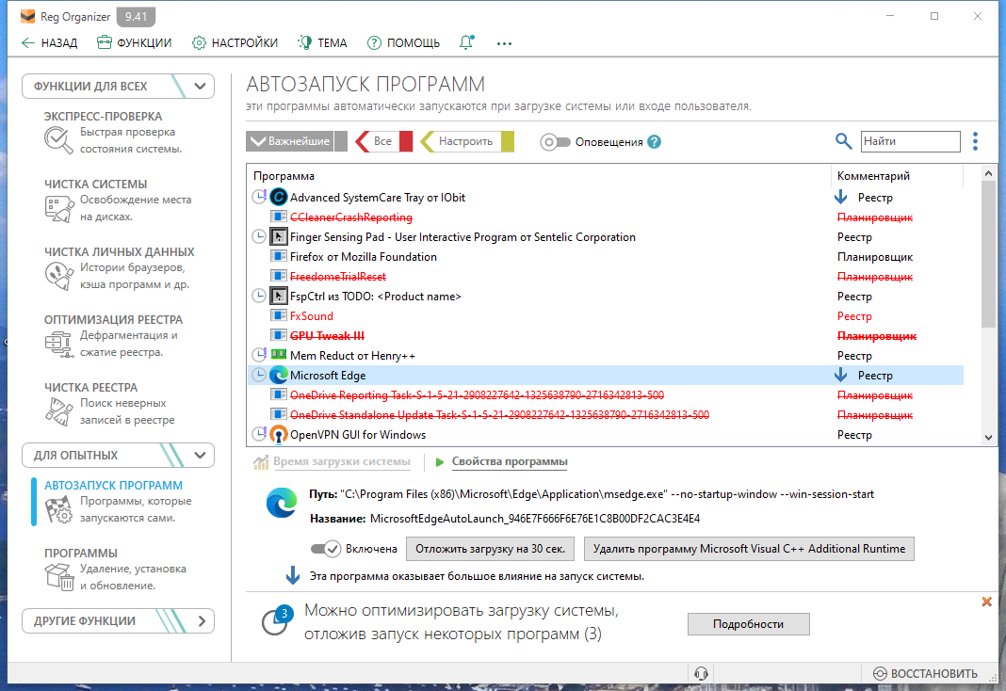Open the Функции menu
Viewport: 1006px width, 691px height.
pyautogui.click(x=134, y=43)
